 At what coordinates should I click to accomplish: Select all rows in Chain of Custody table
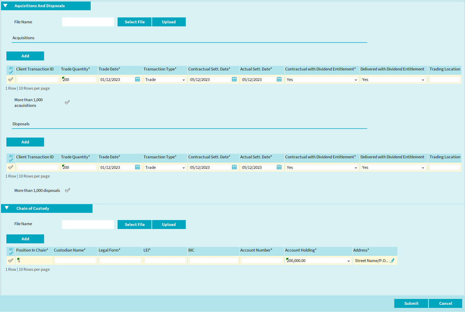(x=11, y=251)
